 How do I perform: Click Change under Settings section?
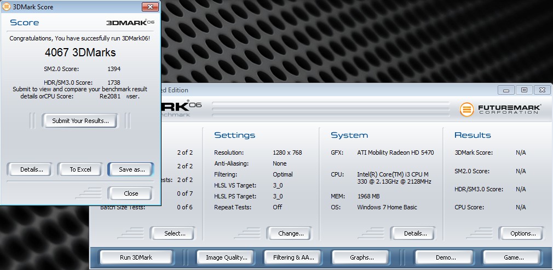click(x=291, y=233)
